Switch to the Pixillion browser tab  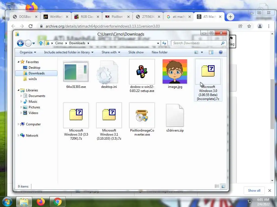(117, 17)
